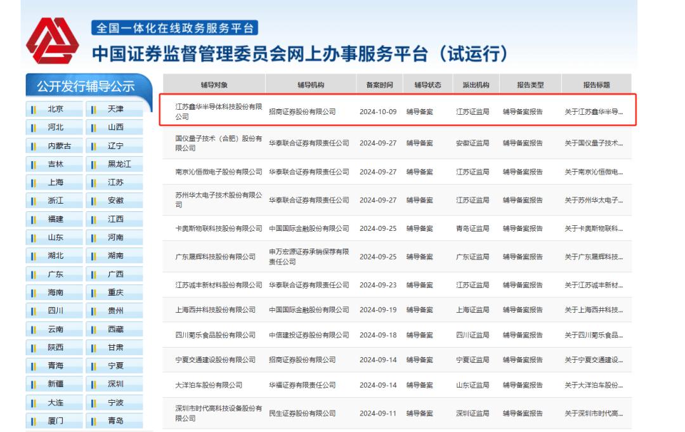Open the 青岛 region filter
Image resolution: width=685 pixels, height=432 pixels.
point(115,421)
